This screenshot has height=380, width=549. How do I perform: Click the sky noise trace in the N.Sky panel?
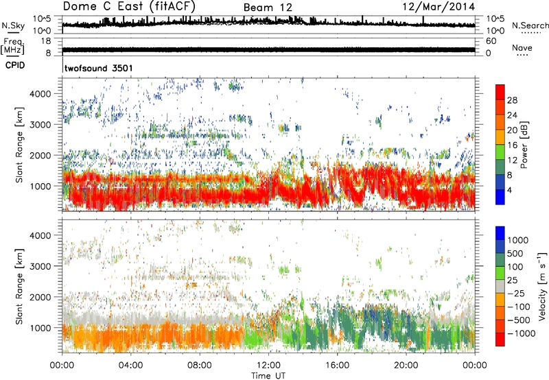coord(268,23)
